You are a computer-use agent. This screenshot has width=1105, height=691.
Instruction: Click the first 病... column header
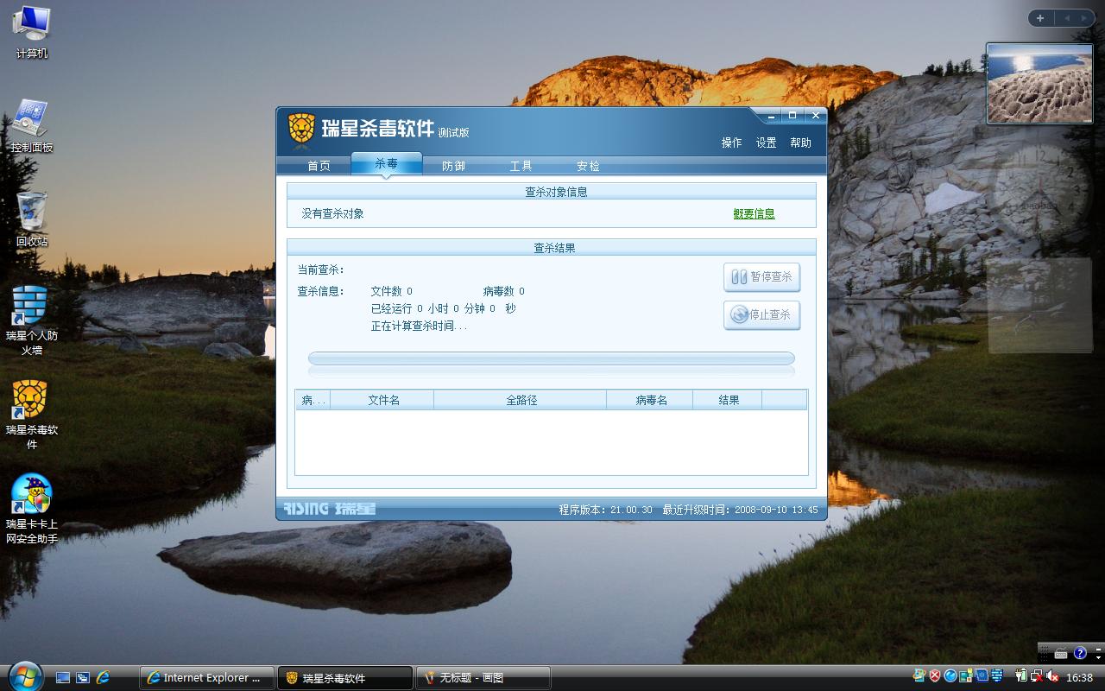[313, 400]
